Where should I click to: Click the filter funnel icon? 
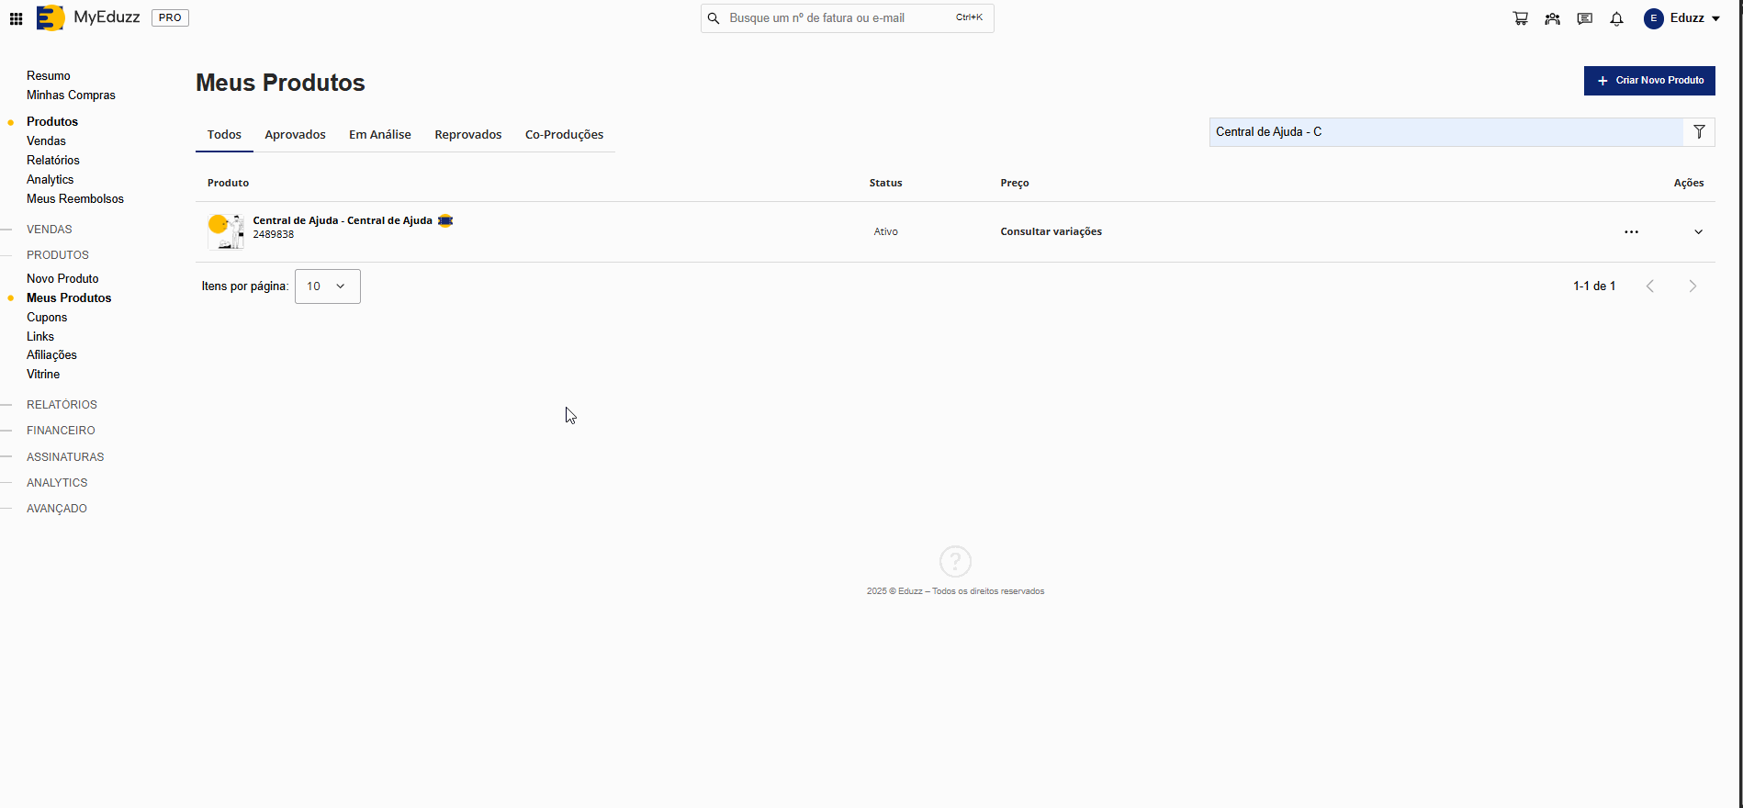coord(1699,132)
